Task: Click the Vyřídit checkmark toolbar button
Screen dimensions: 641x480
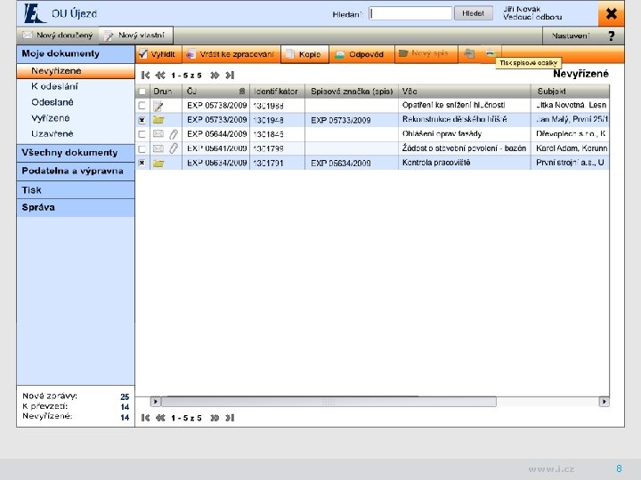Action: pyautogui.click(x=158, y=54)
